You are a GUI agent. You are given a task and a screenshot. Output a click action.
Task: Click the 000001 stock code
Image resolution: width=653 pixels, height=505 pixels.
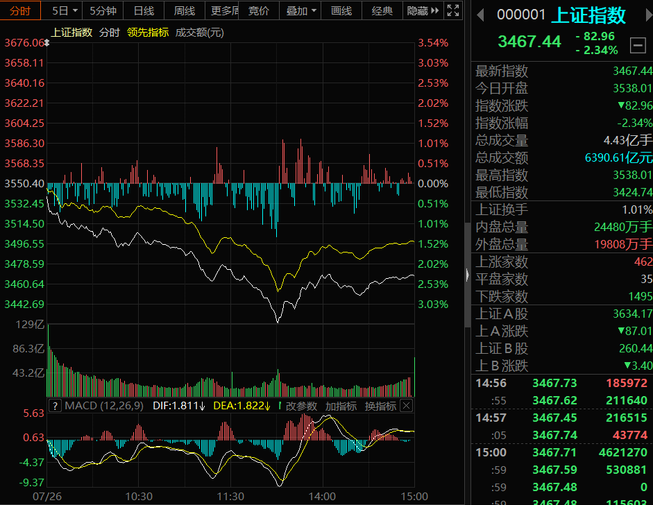(x=521, y=15)
